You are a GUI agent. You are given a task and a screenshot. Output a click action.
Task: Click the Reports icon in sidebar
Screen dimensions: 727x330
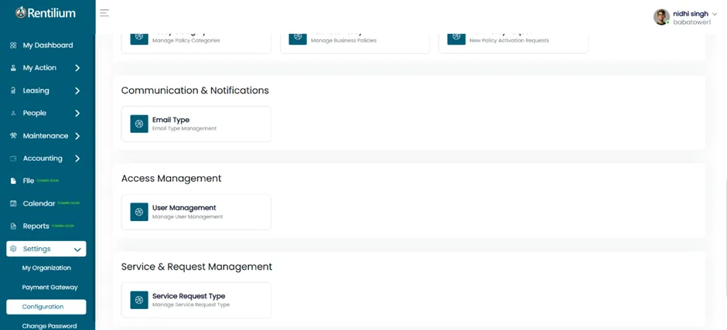13,226
